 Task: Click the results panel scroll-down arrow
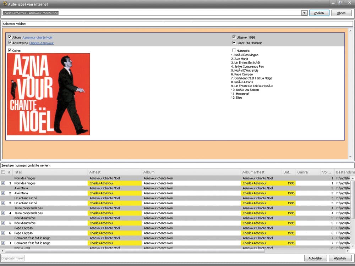350,156
